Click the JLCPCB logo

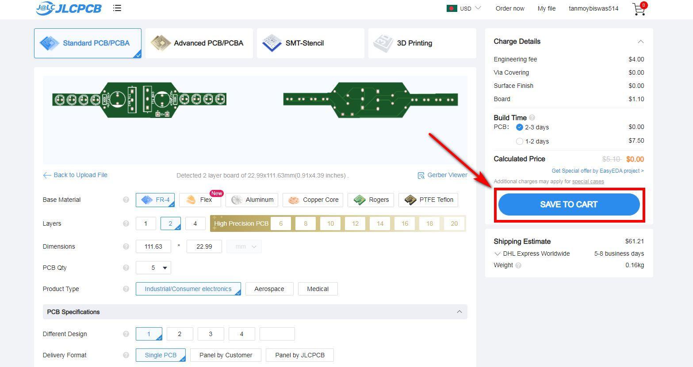(x=69, y=8)
